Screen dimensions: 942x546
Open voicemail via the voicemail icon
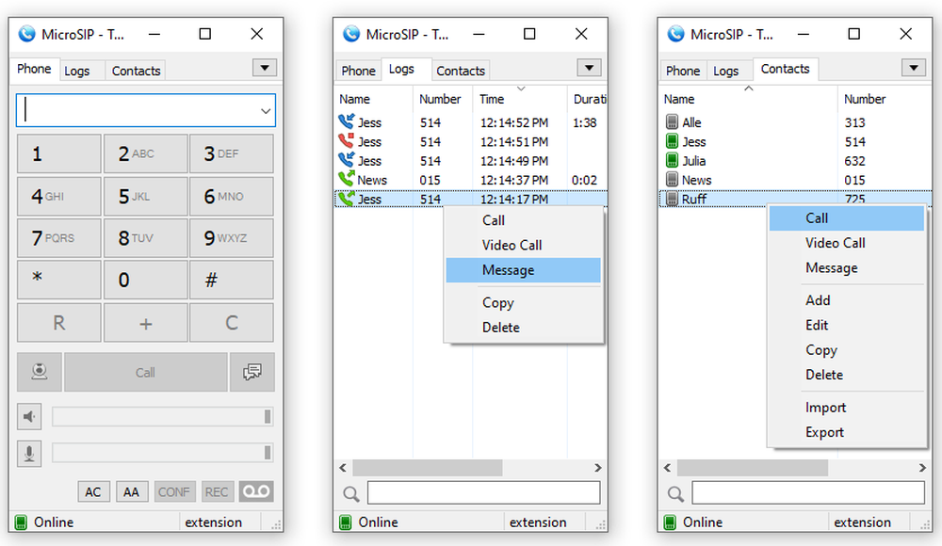[x=255, y=490]
